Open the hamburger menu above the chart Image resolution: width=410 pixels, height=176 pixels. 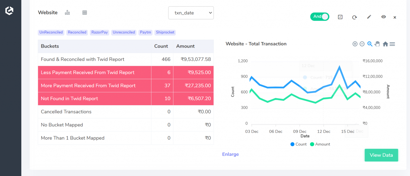tap(392, 44)
